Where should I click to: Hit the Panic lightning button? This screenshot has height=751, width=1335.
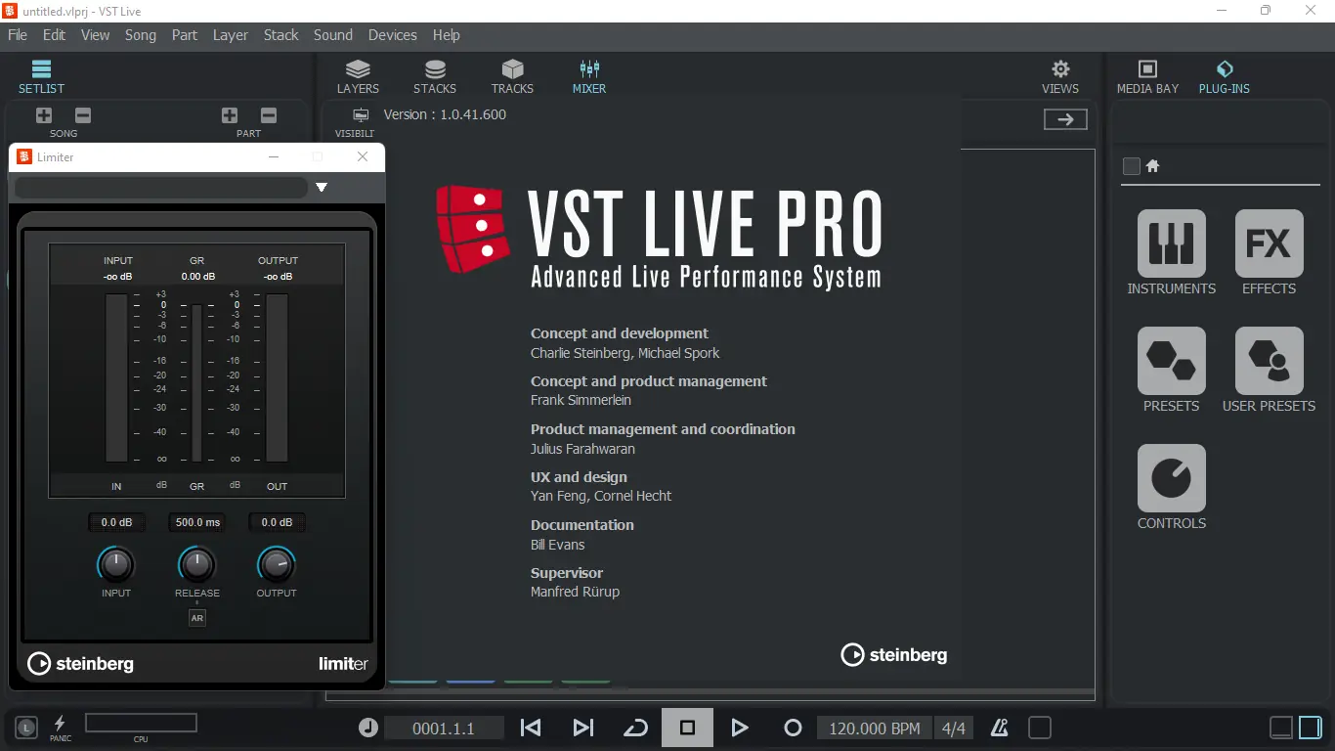[60, 726]
